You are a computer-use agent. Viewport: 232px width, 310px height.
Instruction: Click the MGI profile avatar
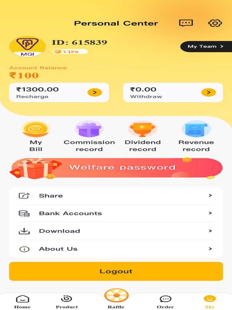(x=27, y=47)
